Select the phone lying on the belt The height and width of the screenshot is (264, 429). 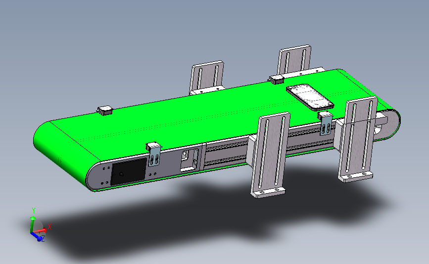point(310,97)
